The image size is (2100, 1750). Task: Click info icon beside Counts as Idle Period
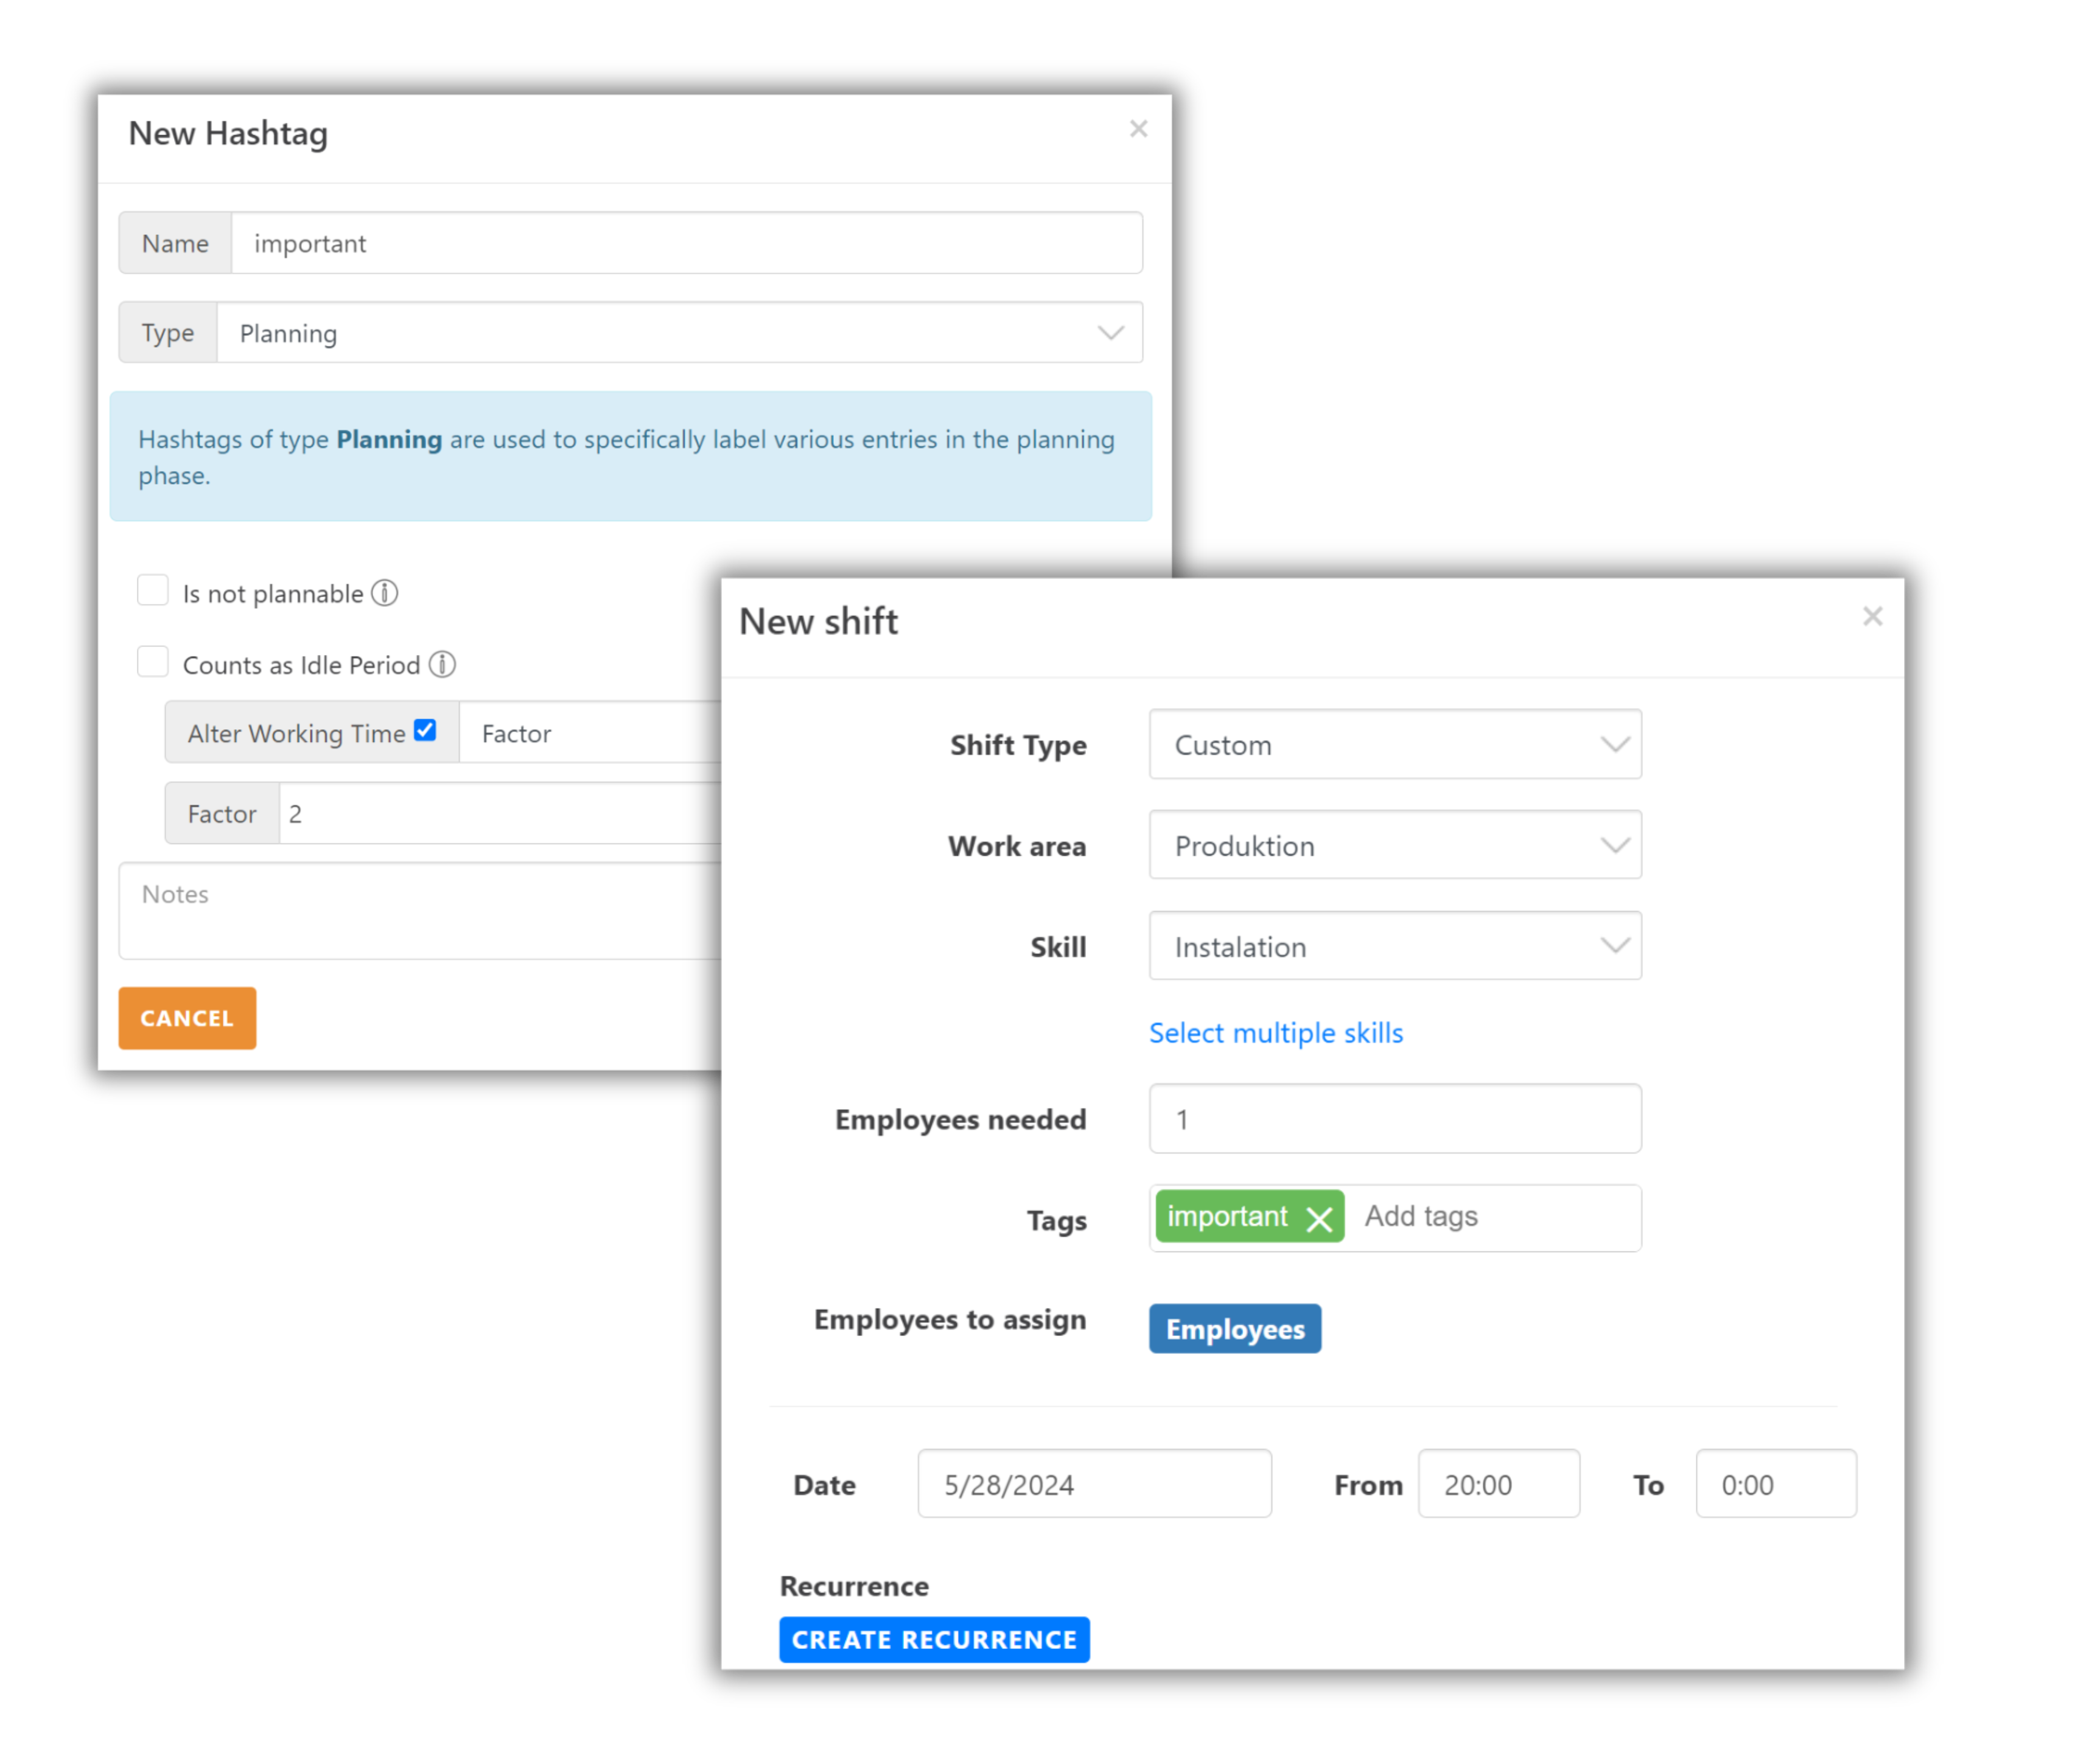coord(442,664)
